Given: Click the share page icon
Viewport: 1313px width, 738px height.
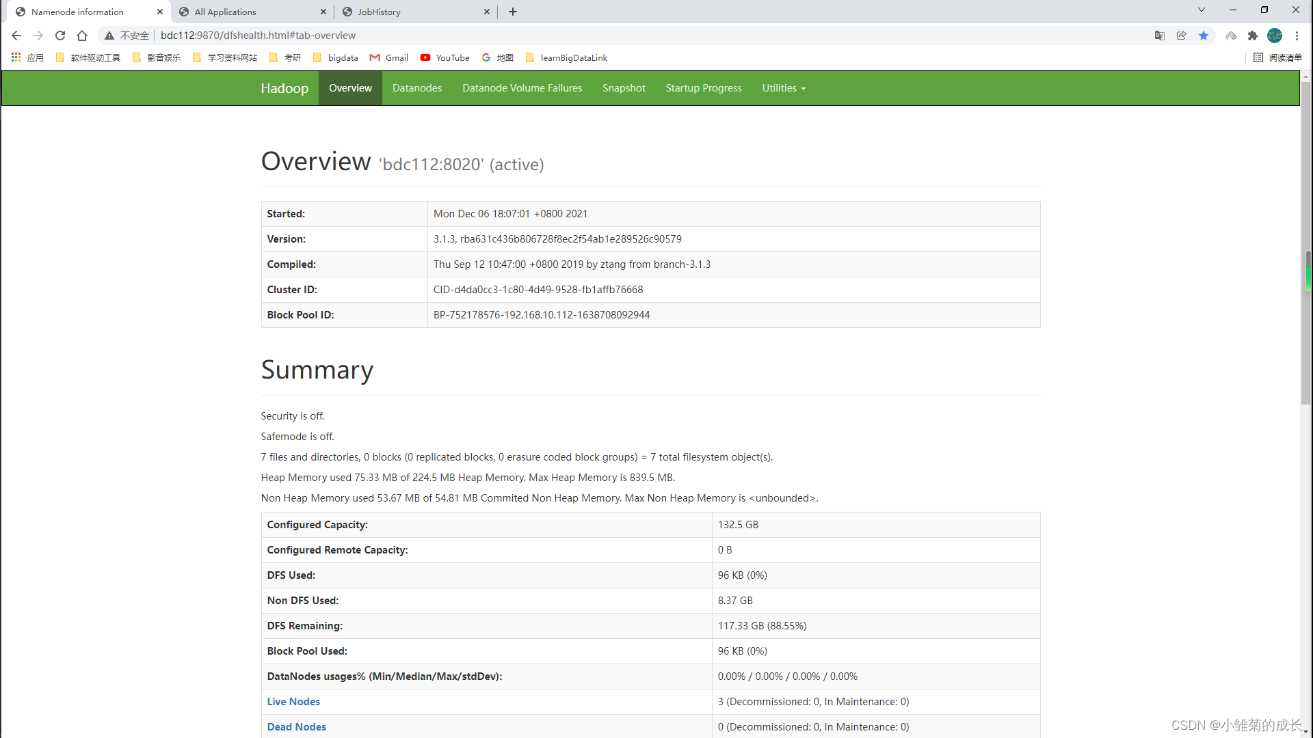Looking at the screenshot, I should tap(1182, 36).
